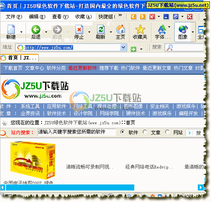
Task: Click the grey Forward (前进) arrow
Action: click(x=58, y=29)
